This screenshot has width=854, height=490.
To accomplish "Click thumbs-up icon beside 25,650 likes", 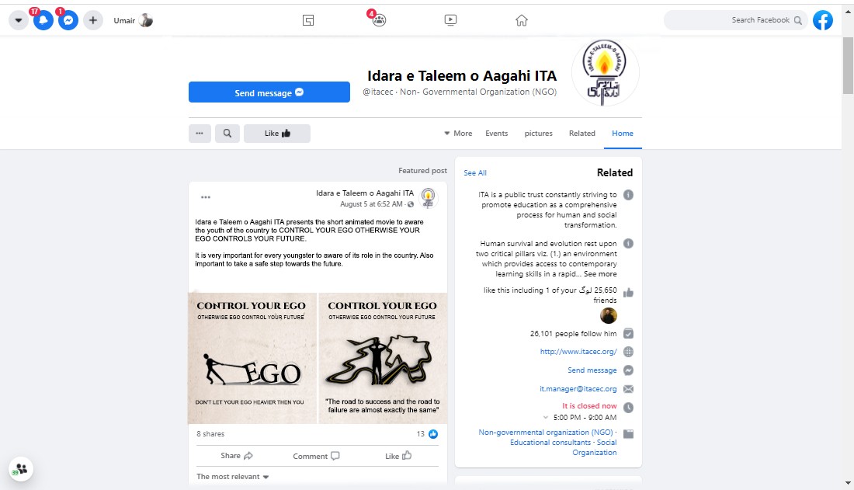I will click(628, 293).
